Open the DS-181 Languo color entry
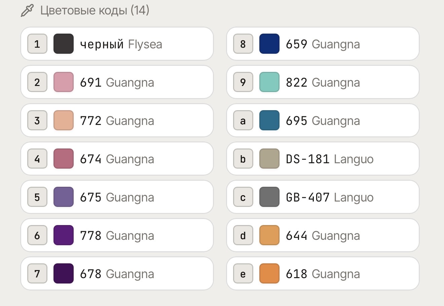The height and width of the screenshot is (306, 444). (x=323, y=159)
